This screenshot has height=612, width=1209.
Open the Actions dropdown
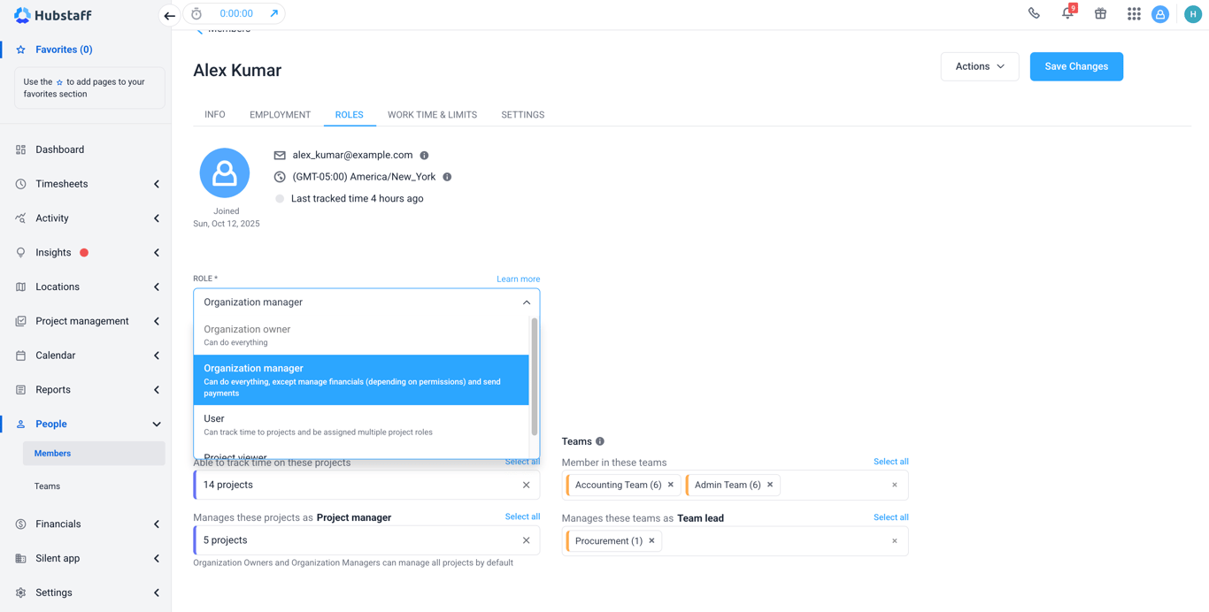click(979, 66)
